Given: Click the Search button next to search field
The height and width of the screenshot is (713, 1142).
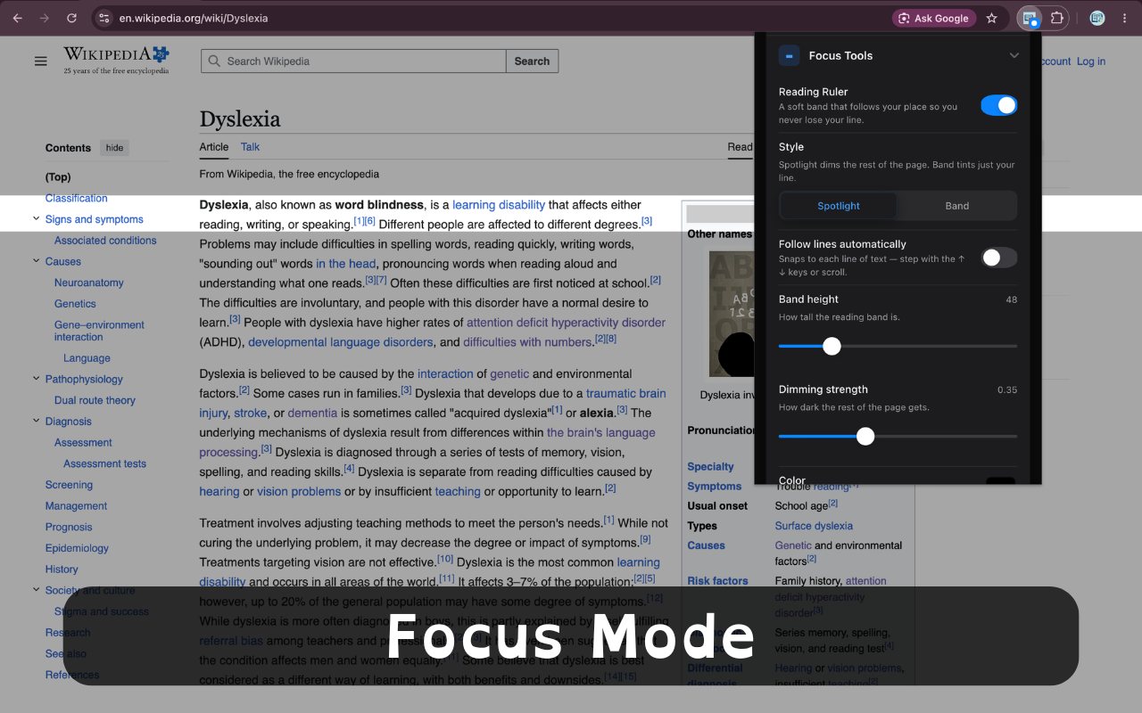Looking at the screenshot, I should pyautogui.click(x=532, y=61).
